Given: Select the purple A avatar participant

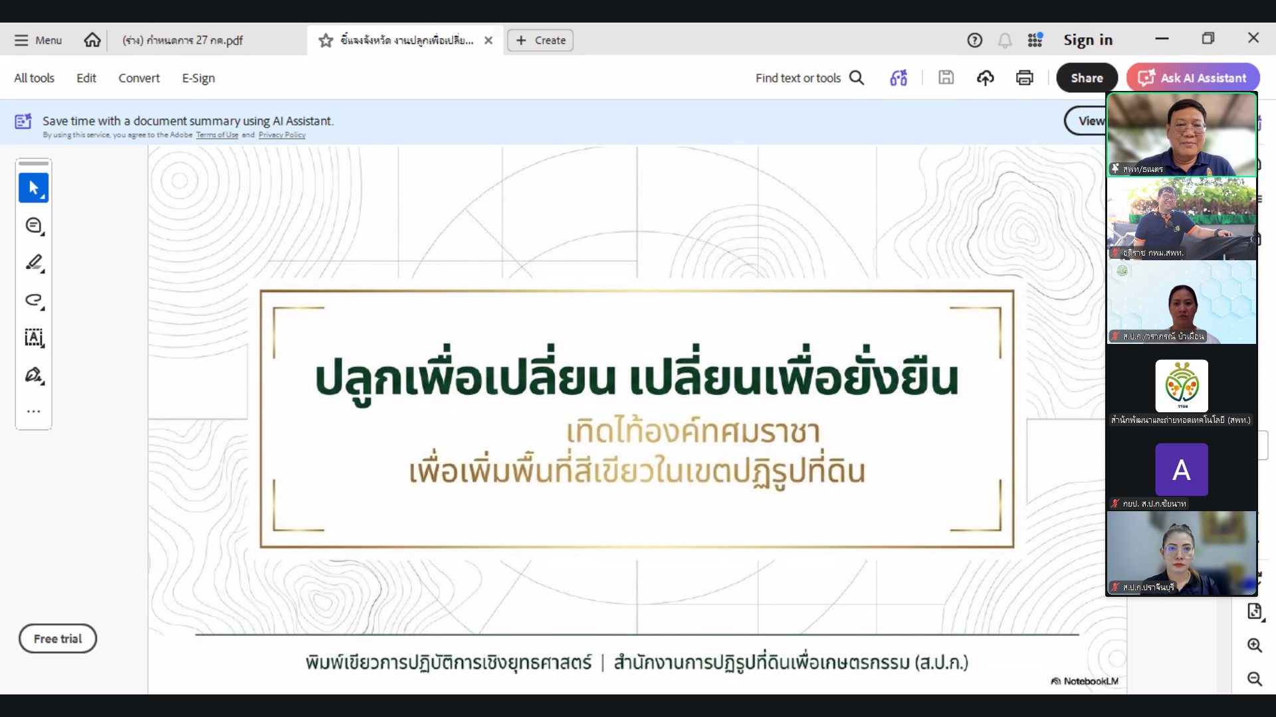Looking at the screenshot, I should pyautogui.click(x=1182, y=469).
